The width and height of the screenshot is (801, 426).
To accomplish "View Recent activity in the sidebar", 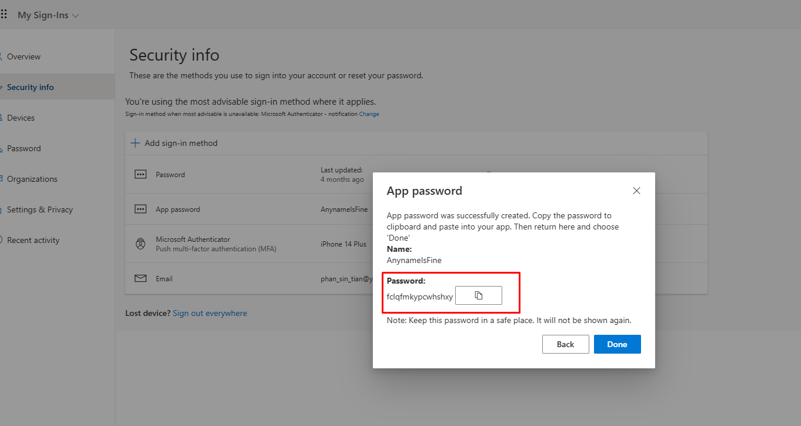I will 33,240.
